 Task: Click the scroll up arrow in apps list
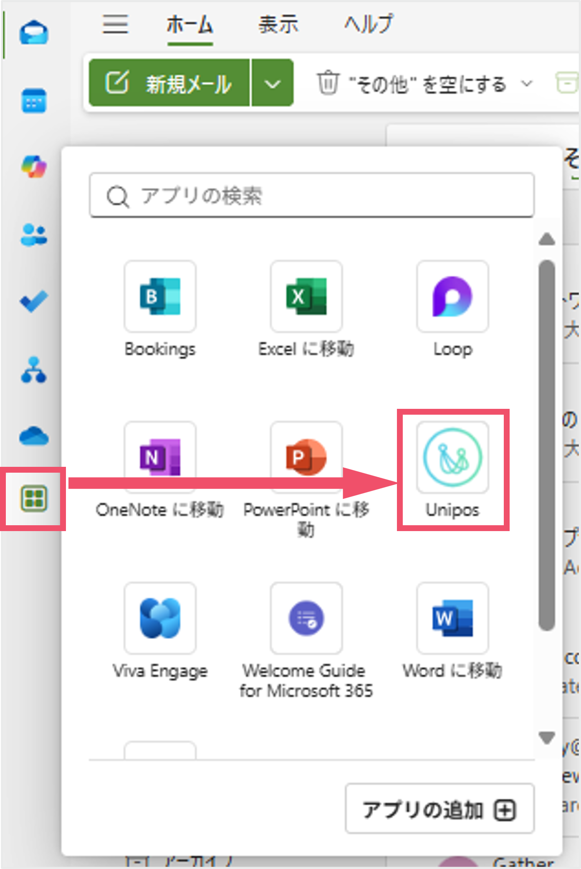point(547,239)
